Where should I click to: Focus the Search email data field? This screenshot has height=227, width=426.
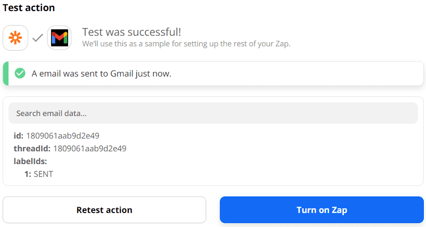(x=213, y=113)
